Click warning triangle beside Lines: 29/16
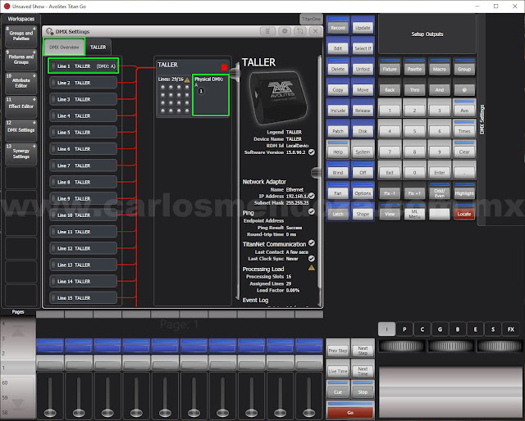This screenshot has width=525, height=421. click(187, 79)
